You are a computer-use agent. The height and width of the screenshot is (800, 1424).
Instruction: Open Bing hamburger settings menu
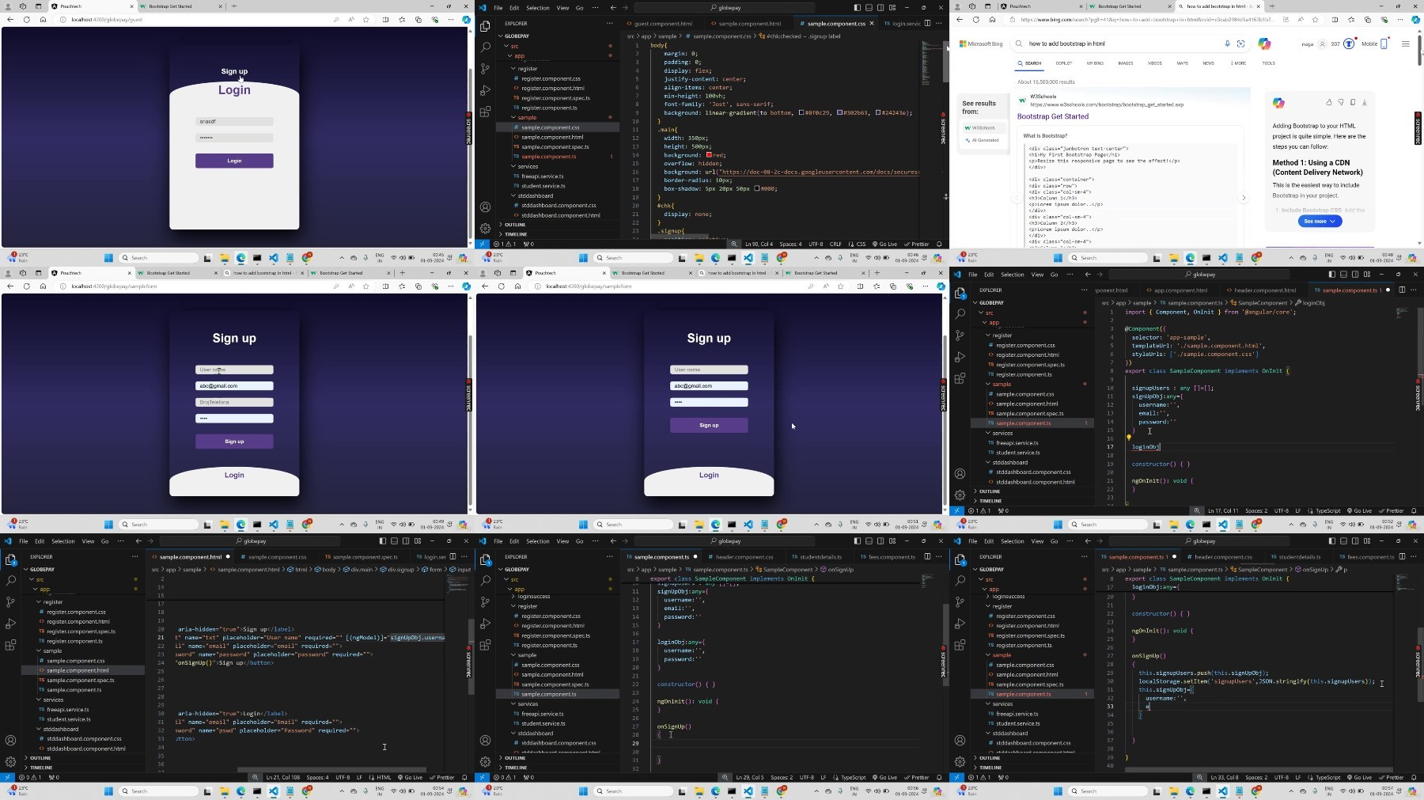coord(1405,44)
